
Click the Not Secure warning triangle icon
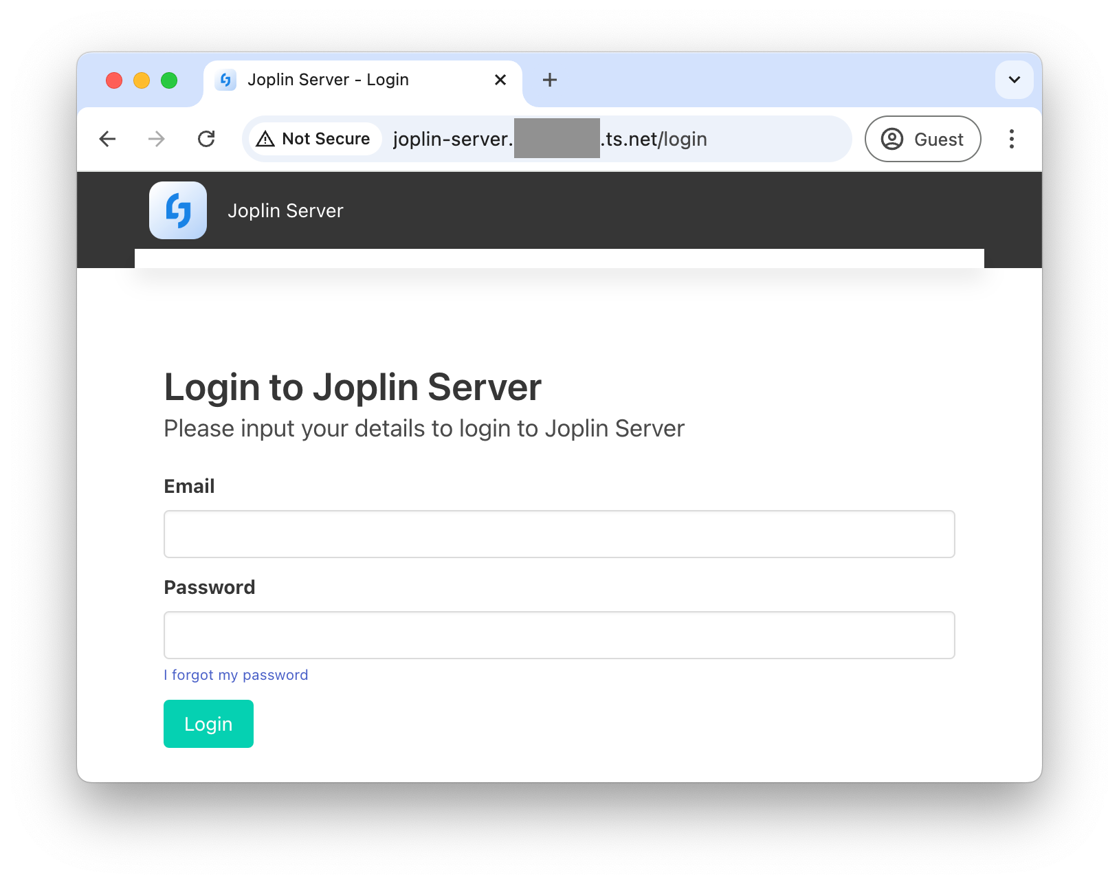click(x=265, y=138)
